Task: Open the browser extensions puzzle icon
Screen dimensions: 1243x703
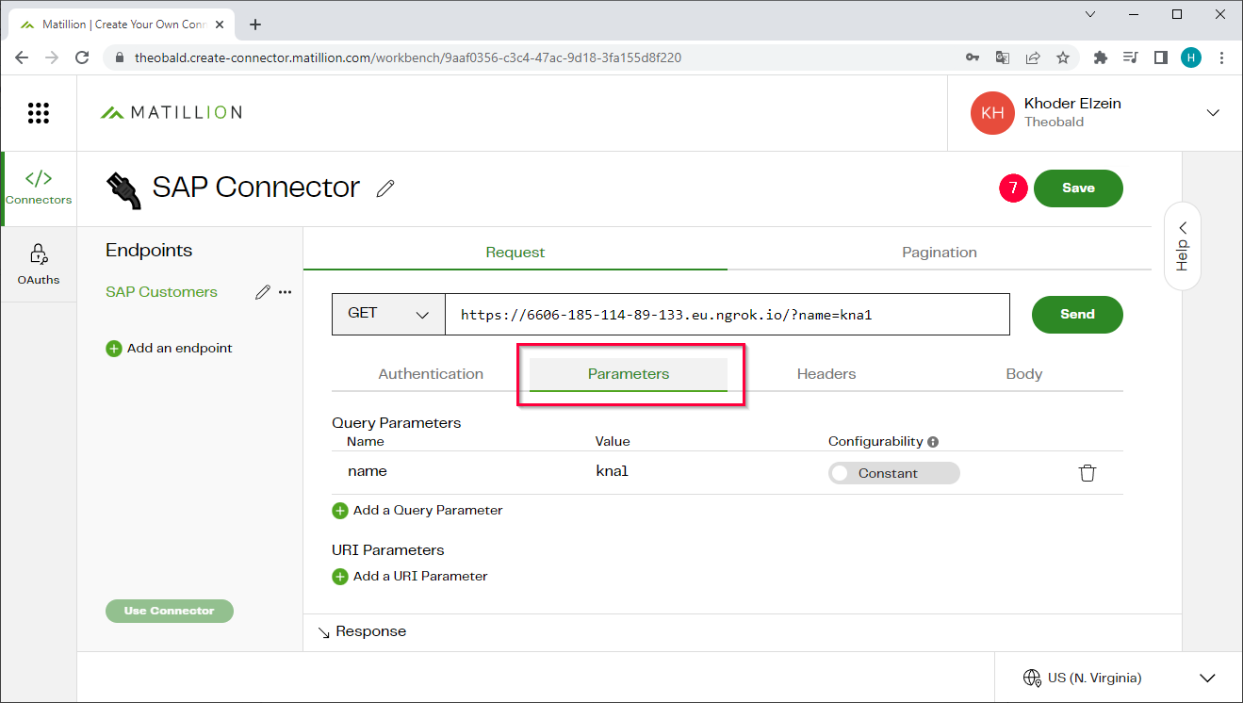Action: (1101, 57)
